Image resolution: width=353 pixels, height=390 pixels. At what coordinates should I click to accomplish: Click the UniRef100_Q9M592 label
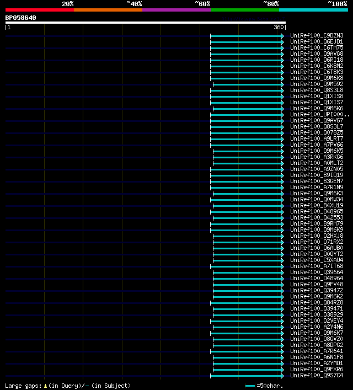317,84
